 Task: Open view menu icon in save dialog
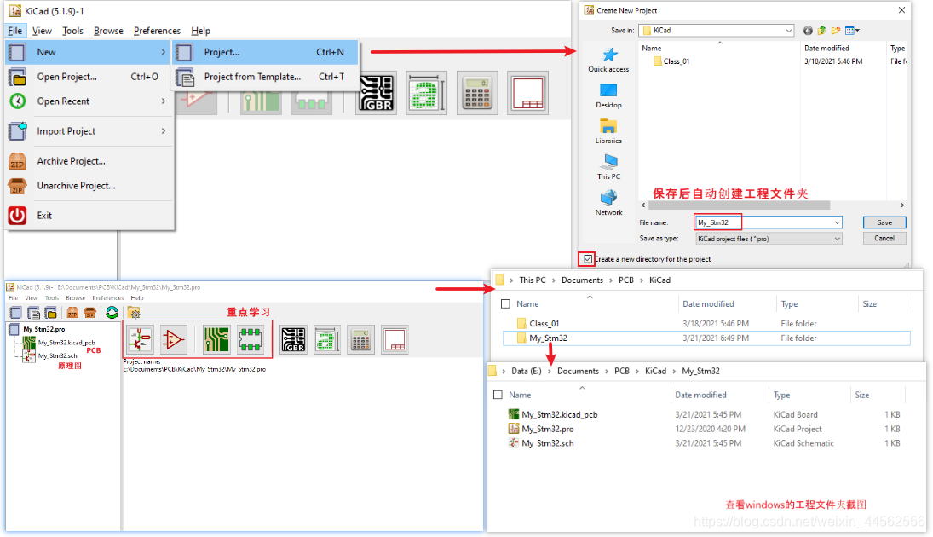click(x=852, y=31)
